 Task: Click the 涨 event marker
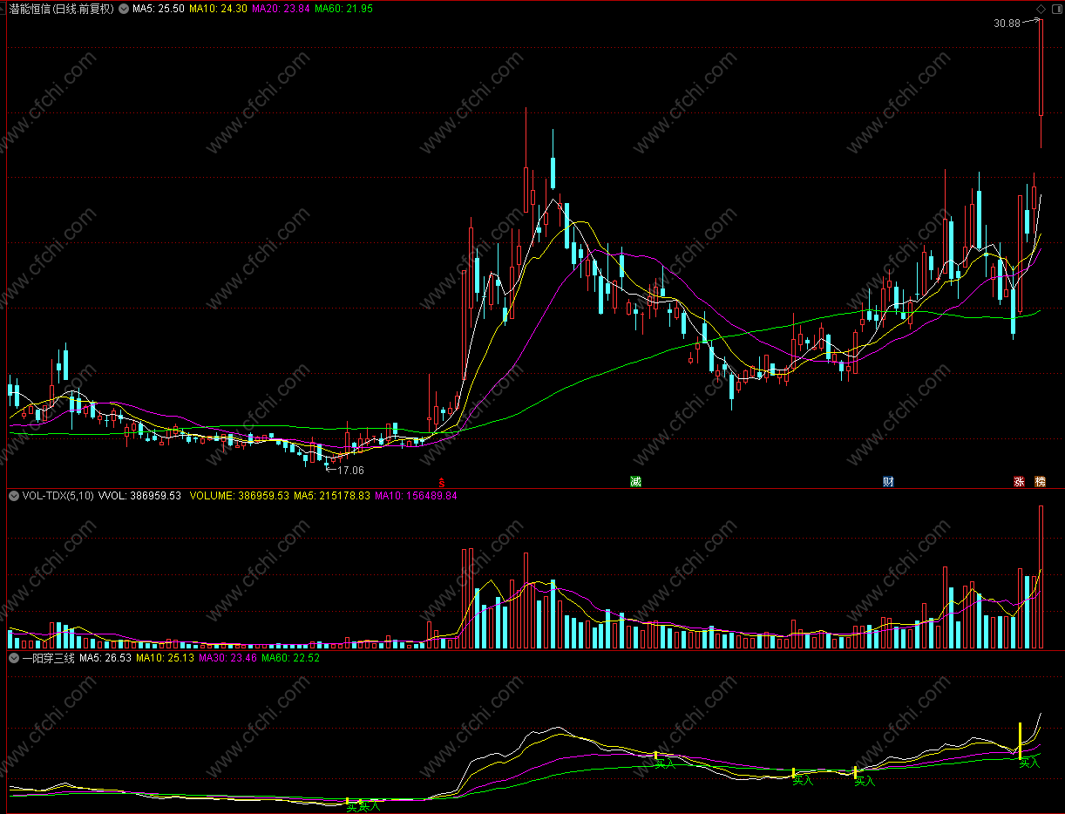coord(1018,481)
